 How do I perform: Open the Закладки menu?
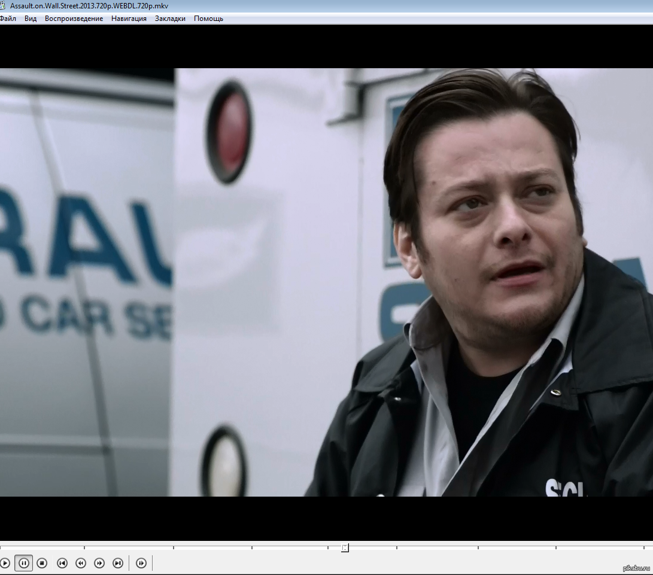tap(170, 19)
